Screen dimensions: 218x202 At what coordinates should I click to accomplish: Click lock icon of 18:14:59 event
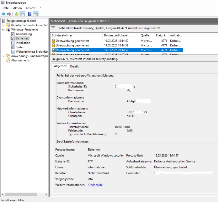point(53,41)
